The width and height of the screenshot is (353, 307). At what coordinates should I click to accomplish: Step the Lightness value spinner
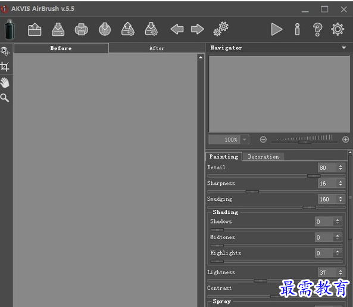pyautogui.click(x=340, y=272)
